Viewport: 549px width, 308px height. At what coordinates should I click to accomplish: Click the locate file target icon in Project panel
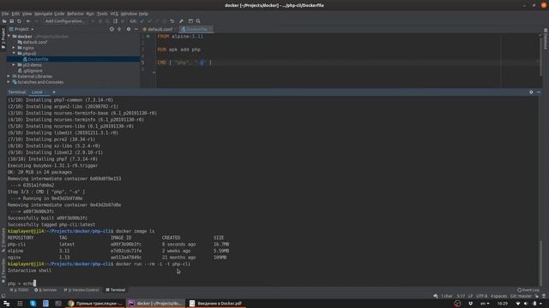point(112,29)
